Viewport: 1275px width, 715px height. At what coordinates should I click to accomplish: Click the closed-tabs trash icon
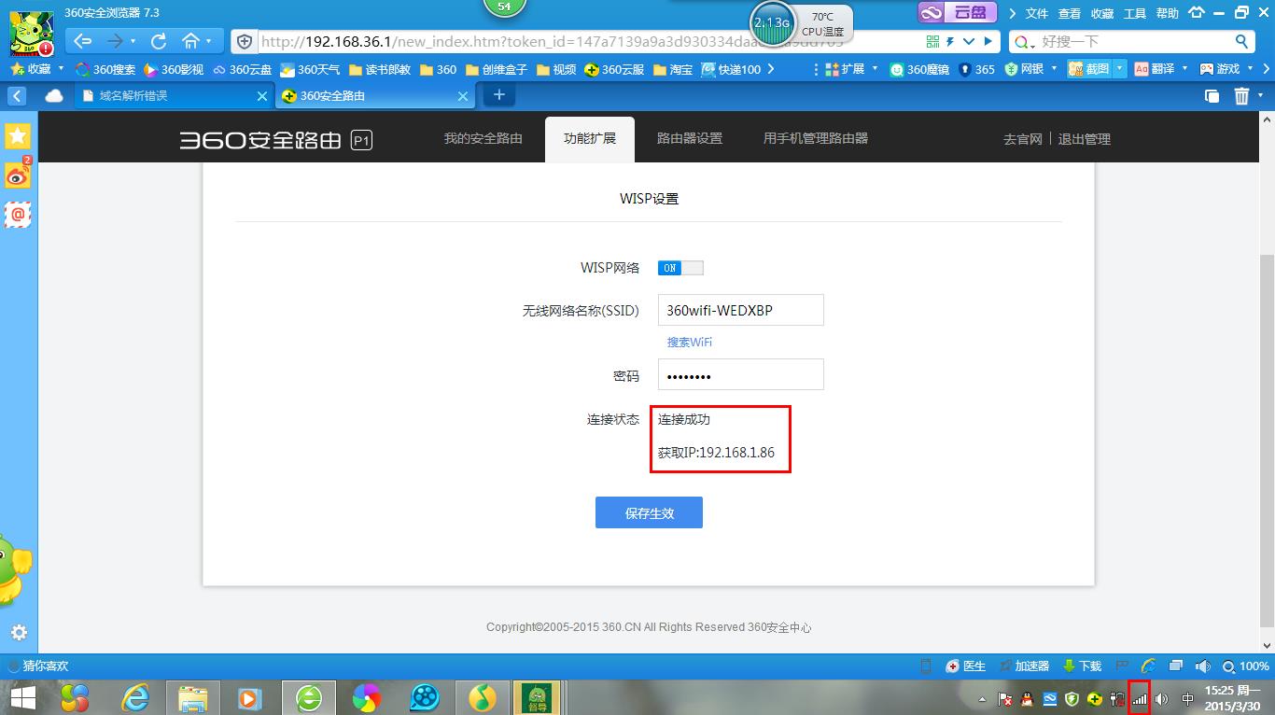1242,96
